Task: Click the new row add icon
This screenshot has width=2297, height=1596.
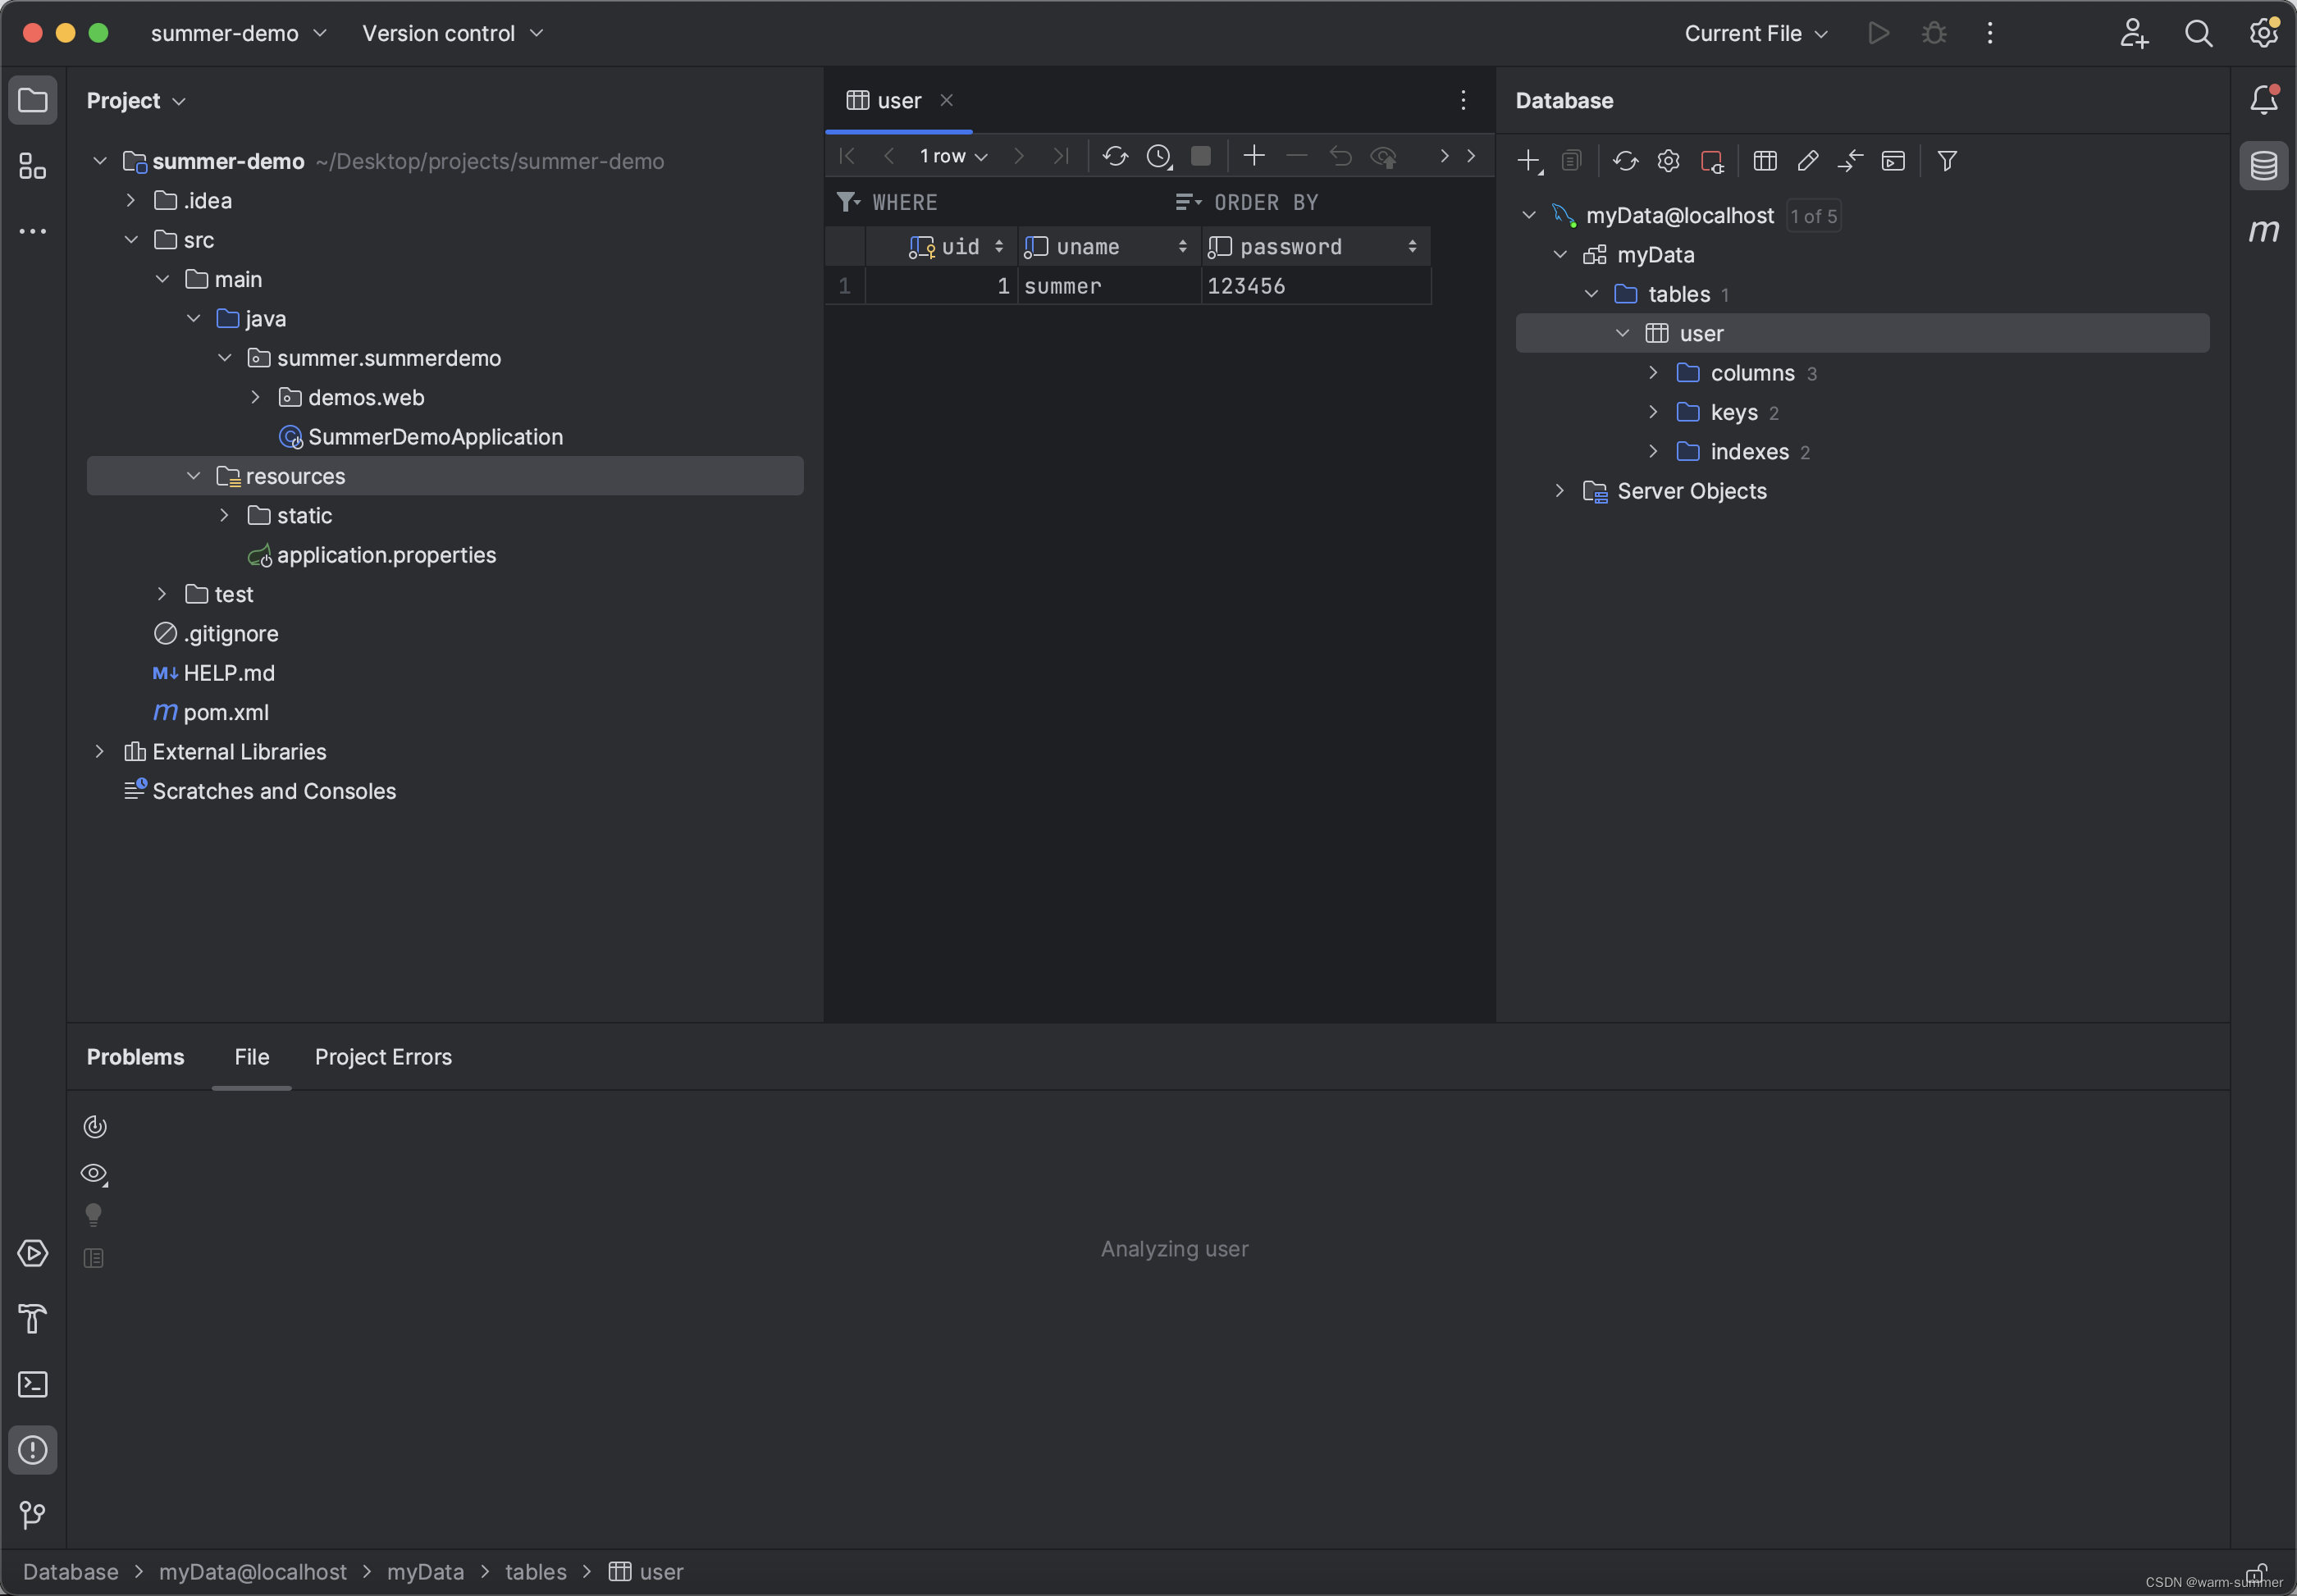Action: pyautogui.click(x=1254, y=159)
